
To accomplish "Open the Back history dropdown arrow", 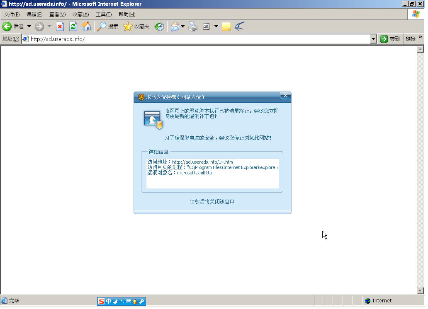I will (x=29, y=27).
